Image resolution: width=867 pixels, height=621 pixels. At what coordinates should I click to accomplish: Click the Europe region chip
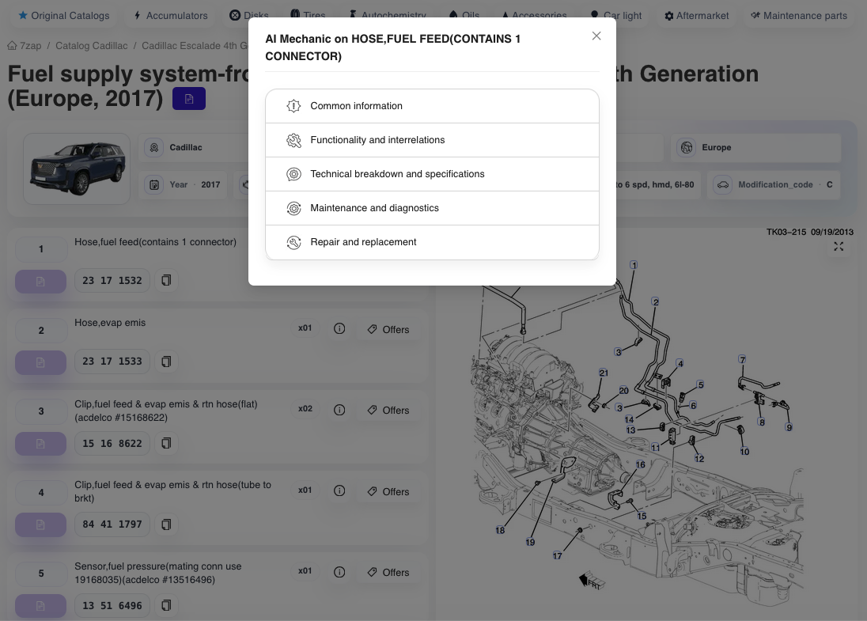(x=756, y=148)
